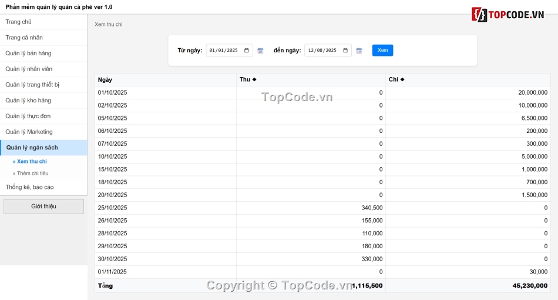
Task: Click the Thu column header text
Action: 245,79
